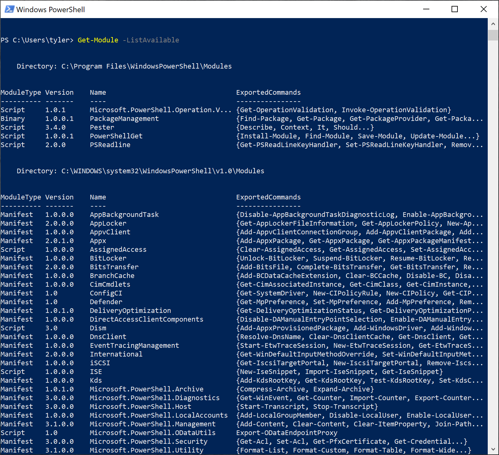Click the Appx version 2.0.1.0 value
499x455 pixels.
60,241
